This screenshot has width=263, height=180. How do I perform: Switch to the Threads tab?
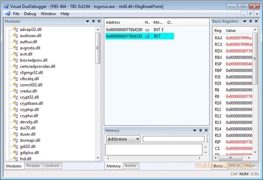[x=33, y=166]
